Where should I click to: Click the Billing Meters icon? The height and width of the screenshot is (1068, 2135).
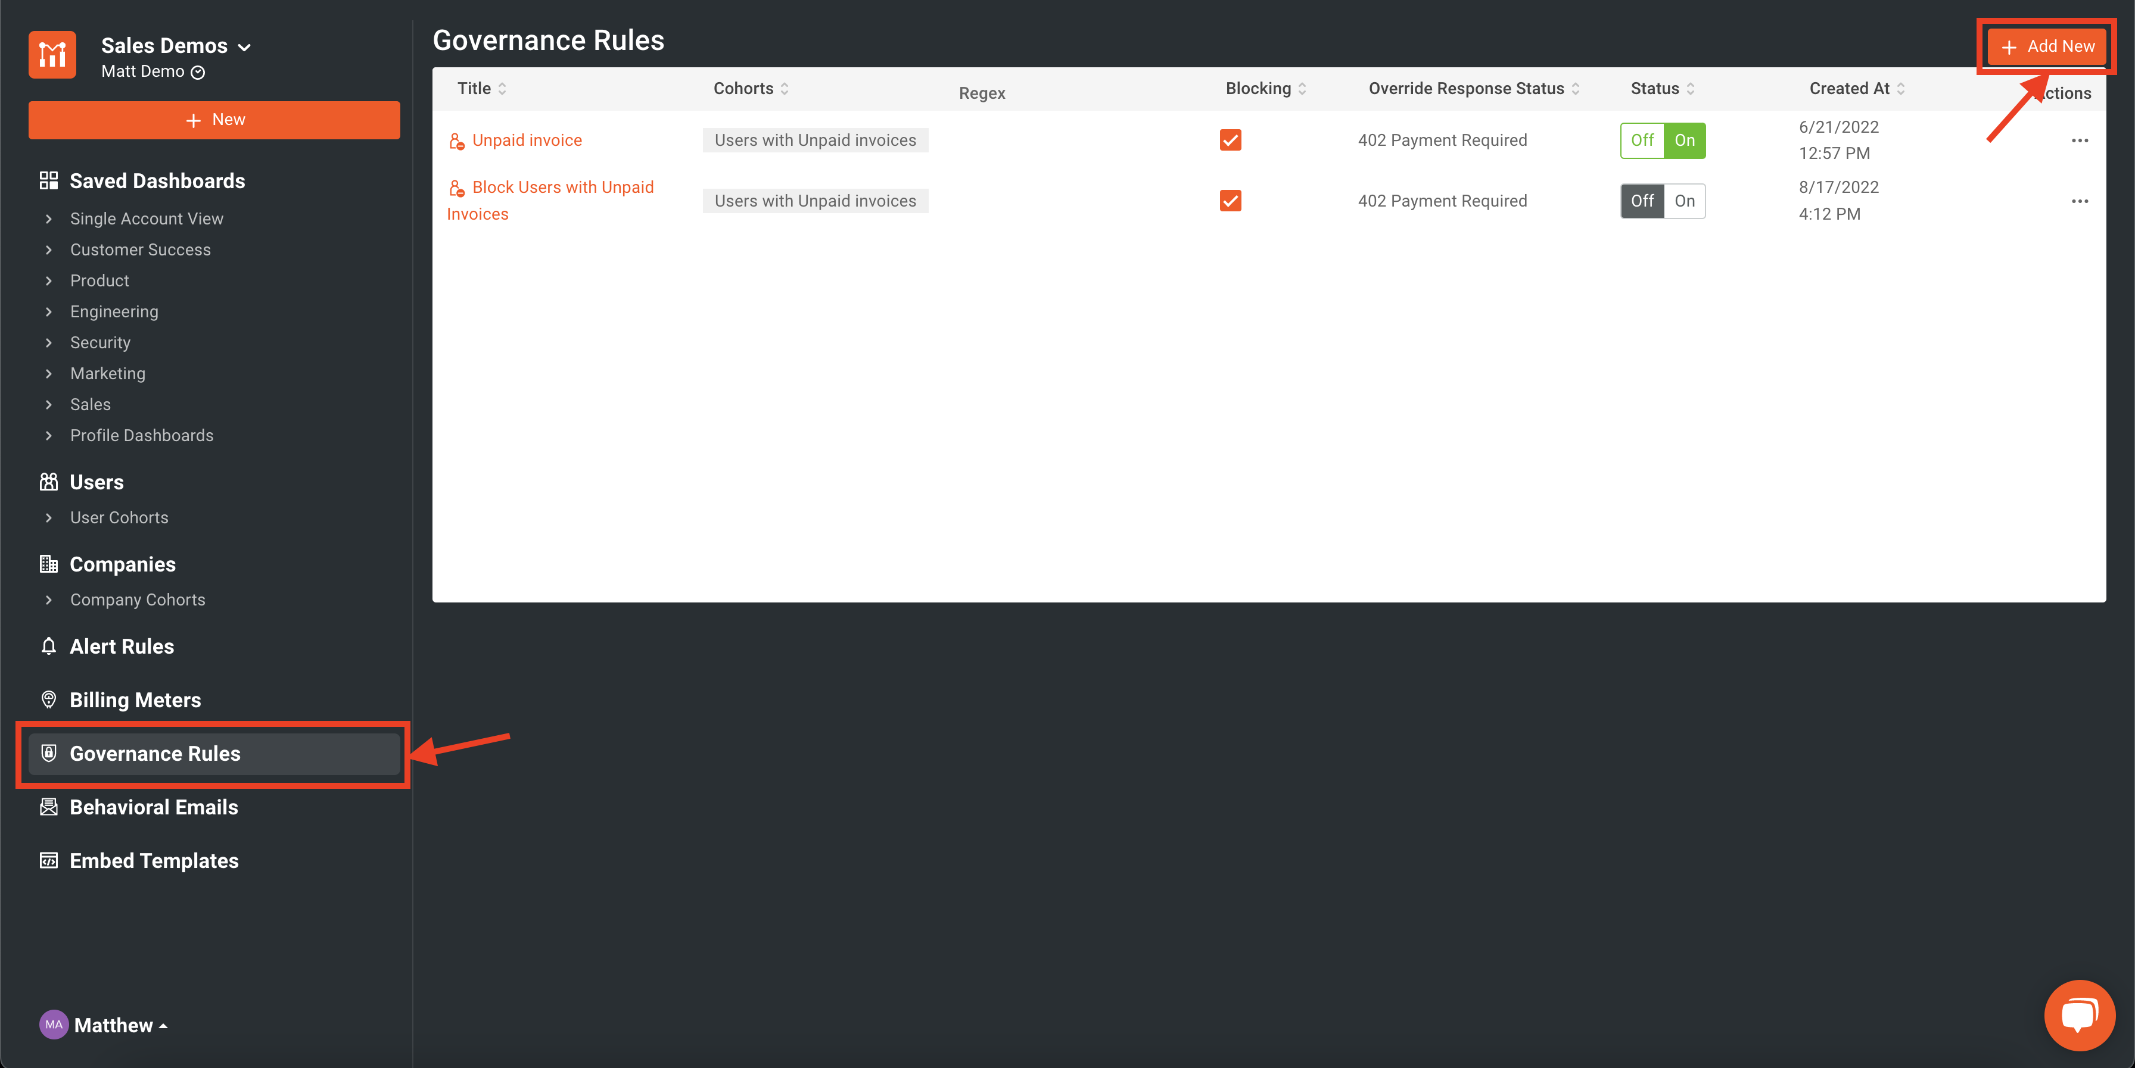point(49,700)
